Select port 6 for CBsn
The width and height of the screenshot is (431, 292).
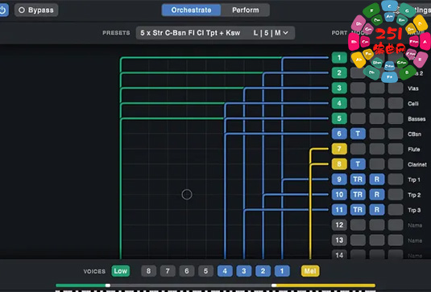(x=339, y=134)
